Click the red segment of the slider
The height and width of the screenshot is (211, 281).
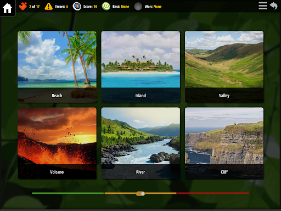coord(213,193)
